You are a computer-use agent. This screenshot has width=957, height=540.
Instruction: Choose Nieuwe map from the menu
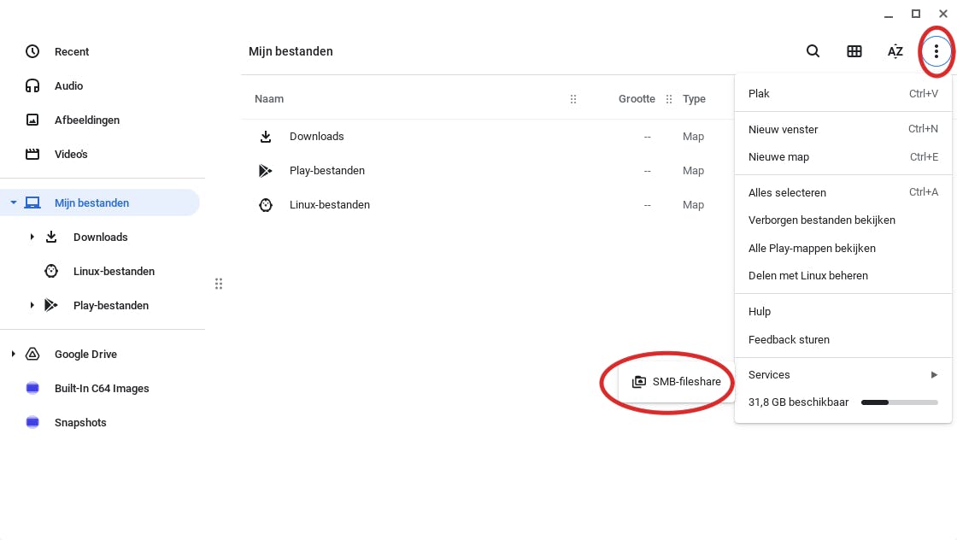tap(778, 157)
